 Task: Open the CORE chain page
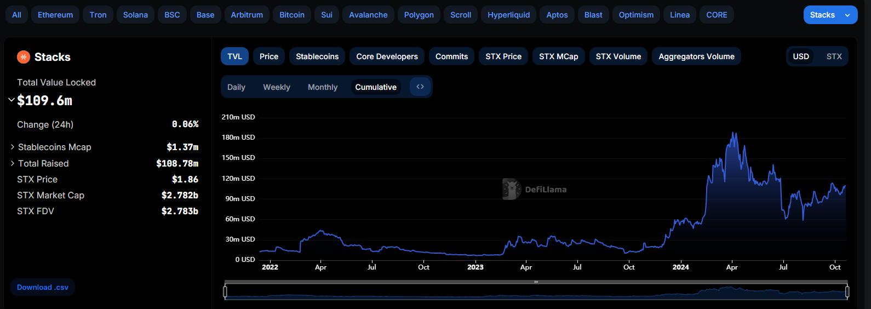[717, 15]
